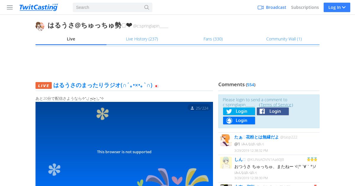
Task: Open Subscriptions link
Action: click(x=305, y=7)
